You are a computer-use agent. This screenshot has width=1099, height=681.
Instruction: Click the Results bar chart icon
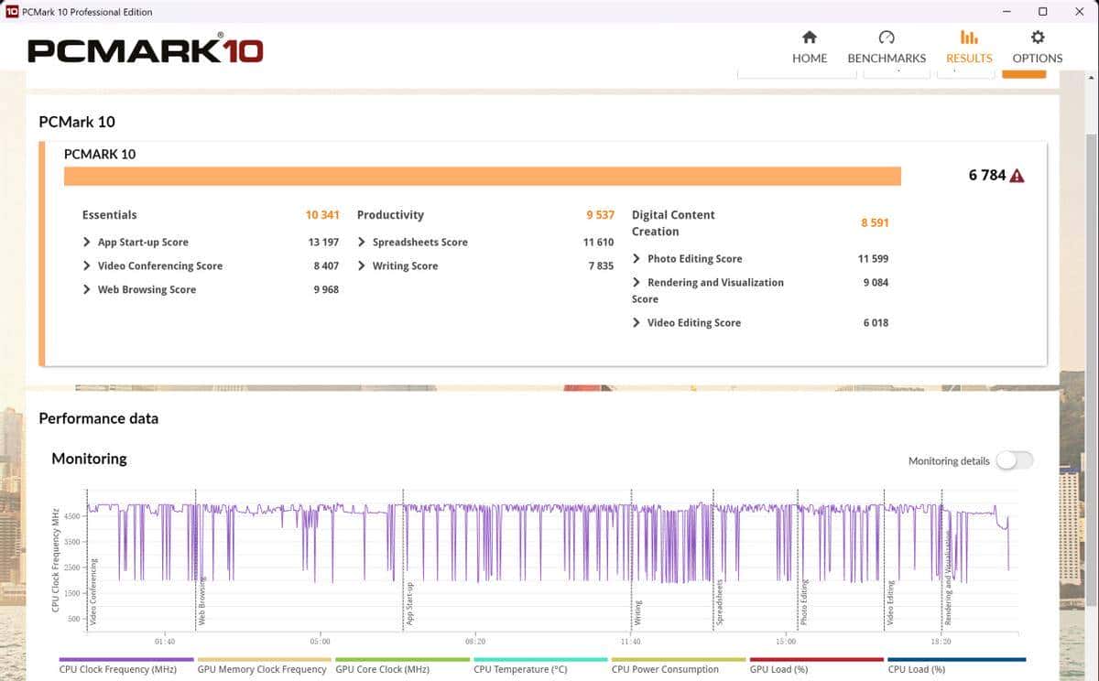pos(969,38)
